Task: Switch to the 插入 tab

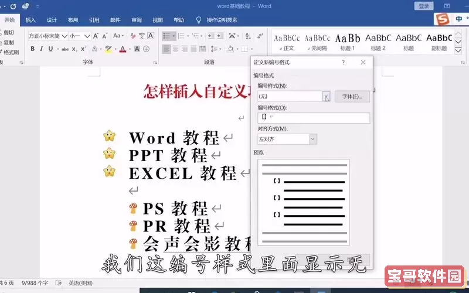Action: [x=30, y=20]
